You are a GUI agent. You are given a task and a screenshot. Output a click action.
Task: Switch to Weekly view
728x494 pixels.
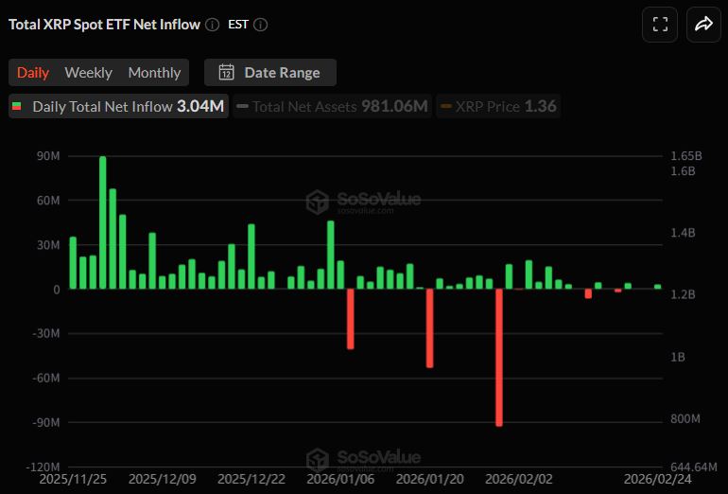coord(88,73)
